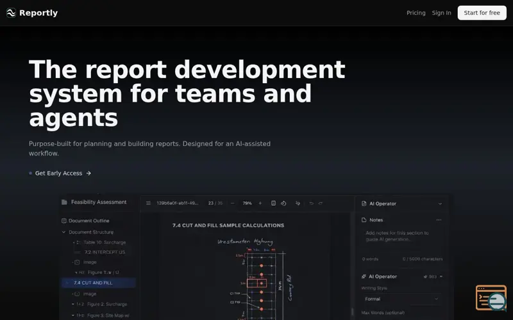Viewport: 513px width, 320px height.
Task: Collapse the Document Structure tree
Action: click(x=63, y=232)
